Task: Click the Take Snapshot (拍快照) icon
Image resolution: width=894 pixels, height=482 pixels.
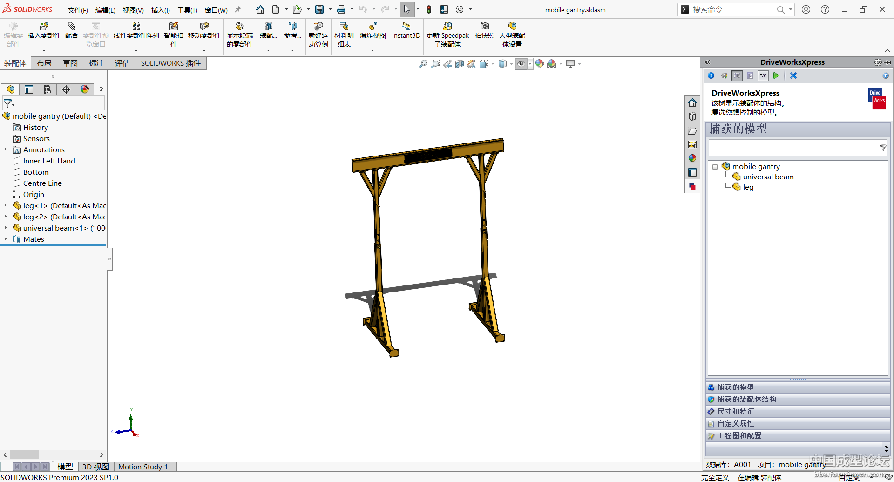Action: click(x=484, y=30)
